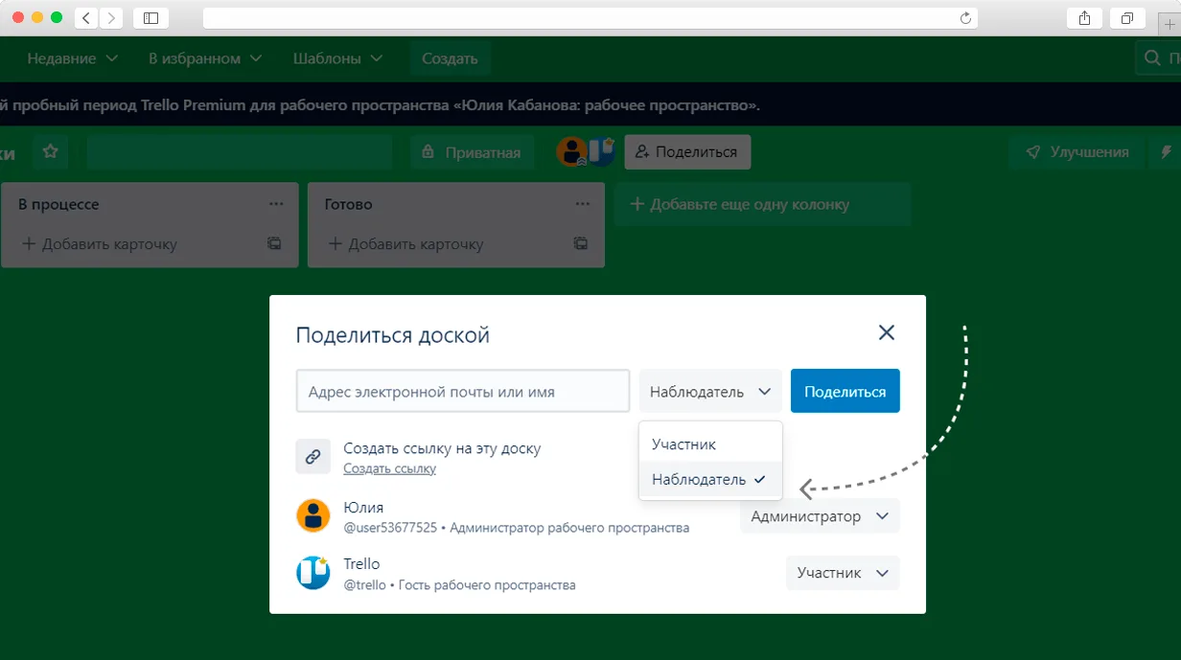The image size is (1181, 660).
Task: Toggle the Safari sidebar button
Action: point(151,17)
